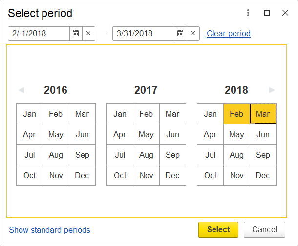Open calendar picker for end date

pyautogui.click(x=180, y=33)
